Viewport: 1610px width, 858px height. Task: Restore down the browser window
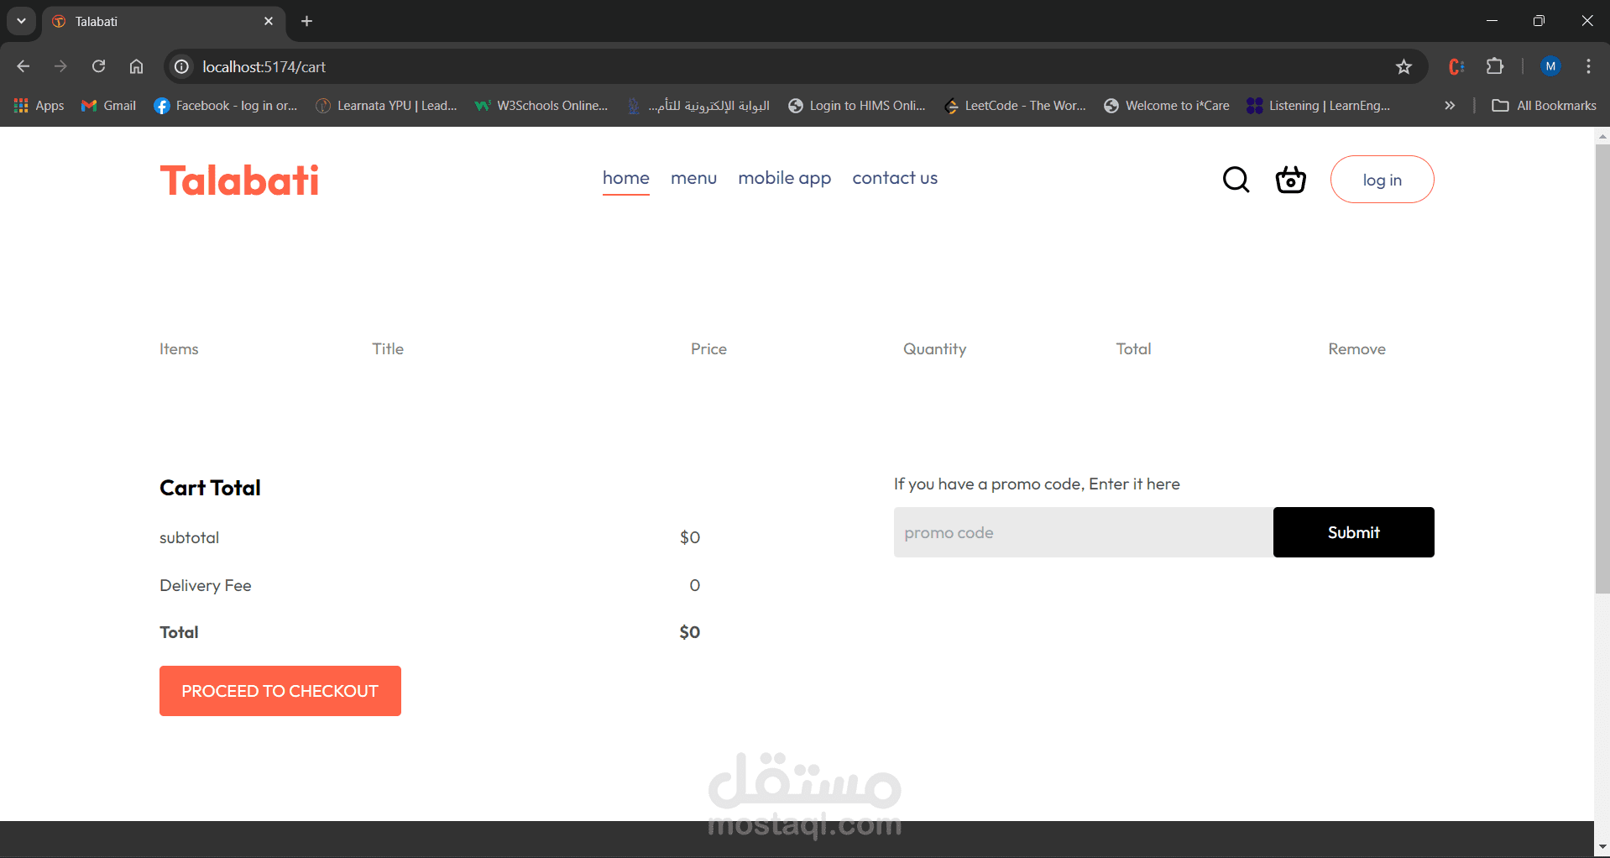1539,21
